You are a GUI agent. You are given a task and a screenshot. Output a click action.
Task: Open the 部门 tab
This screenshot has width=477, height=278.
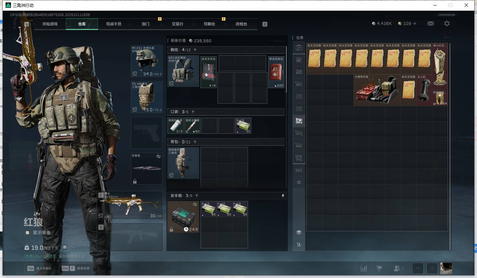[146, 24]
